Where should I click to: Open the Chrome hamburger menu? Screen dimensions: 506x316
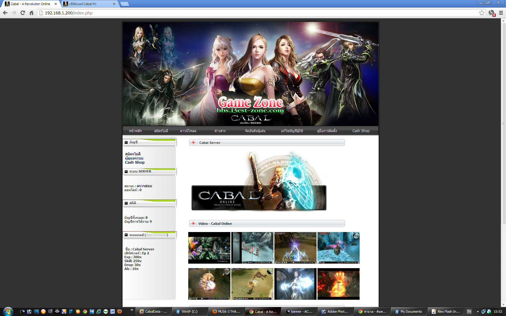501,13
